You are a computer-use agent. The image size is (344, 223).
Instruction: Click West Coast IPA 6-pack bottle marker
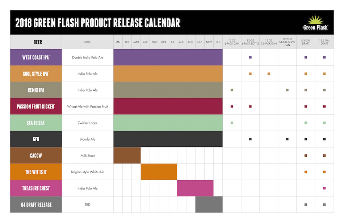pos(250,57)
